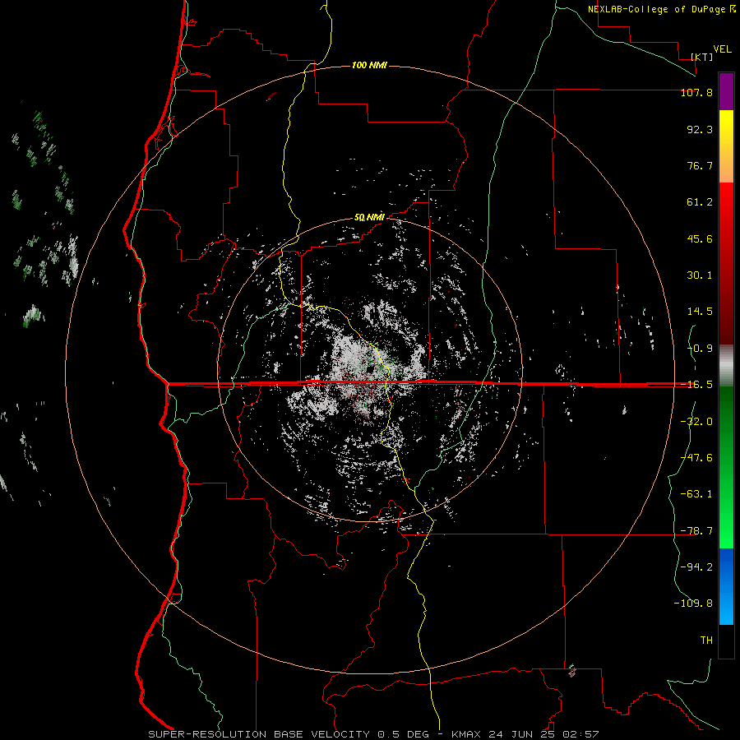Click the TH legend label

[x=706, y=641]
